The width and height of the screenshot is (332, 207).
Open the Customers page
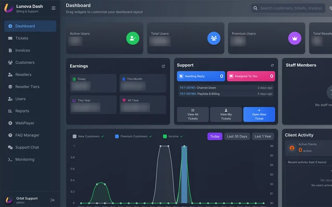30,63
